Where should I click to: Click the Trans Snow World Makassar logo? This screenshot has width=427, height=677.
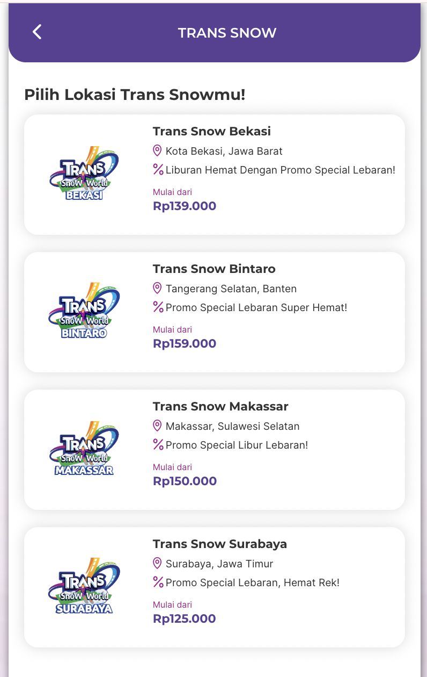pos(84,449)
